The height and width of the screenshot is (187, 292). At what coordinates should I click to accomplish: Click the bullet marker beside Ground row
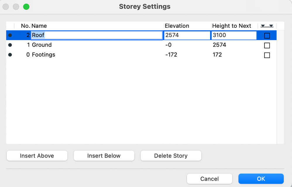coord(10,45)
